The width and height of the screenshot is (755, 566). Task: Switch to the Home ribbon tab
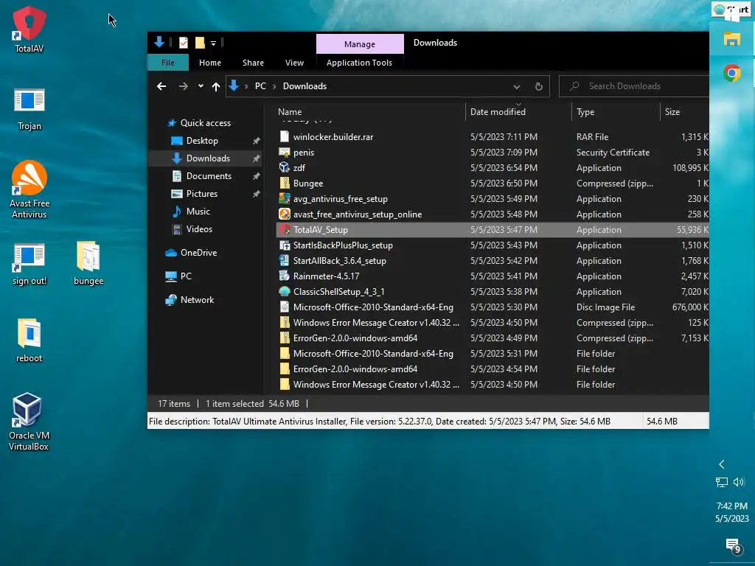[x=210, y=63]
